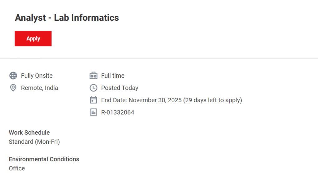Click the Posted Today text
Screen dimensions: 318x179
pyautogui.click(x=120, y=88)
